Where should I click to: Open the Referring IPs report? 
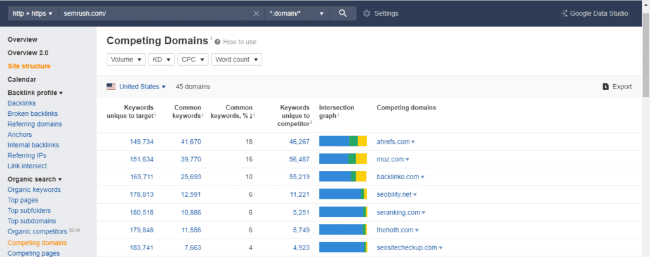(x=27, y=155)
